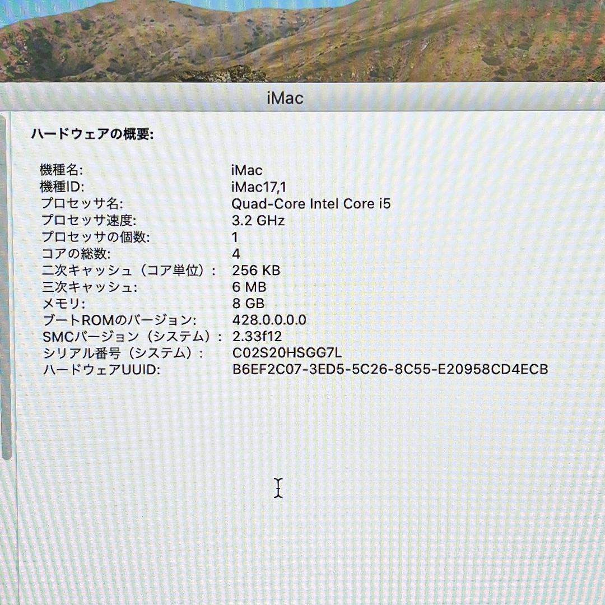Select the 256 KB value
This screenshot has width=605, height=605.
pyautogui.click(x=256, y=270)
